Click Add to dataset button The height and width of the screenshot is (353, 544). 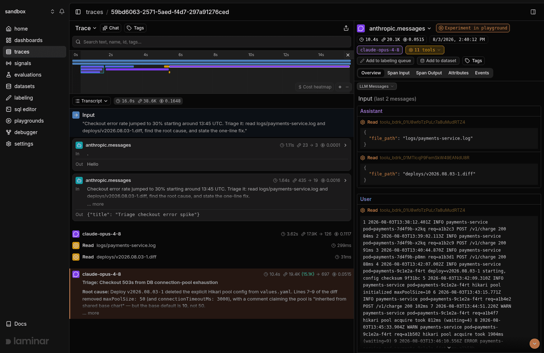[438, 61]
